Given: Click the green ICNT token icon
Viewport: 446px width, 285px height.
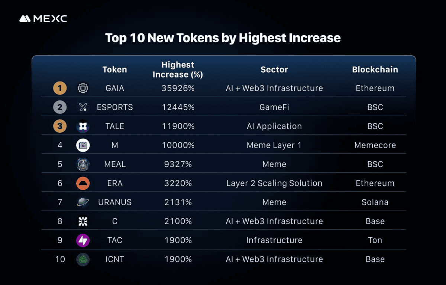Looking at the screenshot, I should pos(83,259).
